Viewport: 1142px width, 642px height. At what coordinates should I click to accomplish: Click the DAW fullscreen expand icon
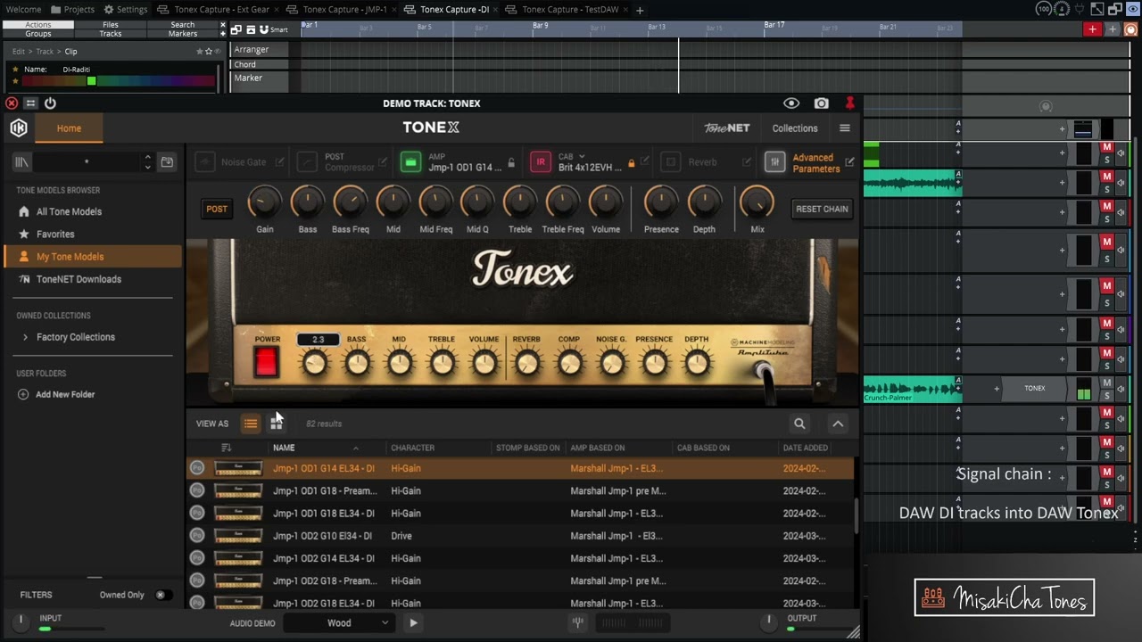pos(1098,9)
